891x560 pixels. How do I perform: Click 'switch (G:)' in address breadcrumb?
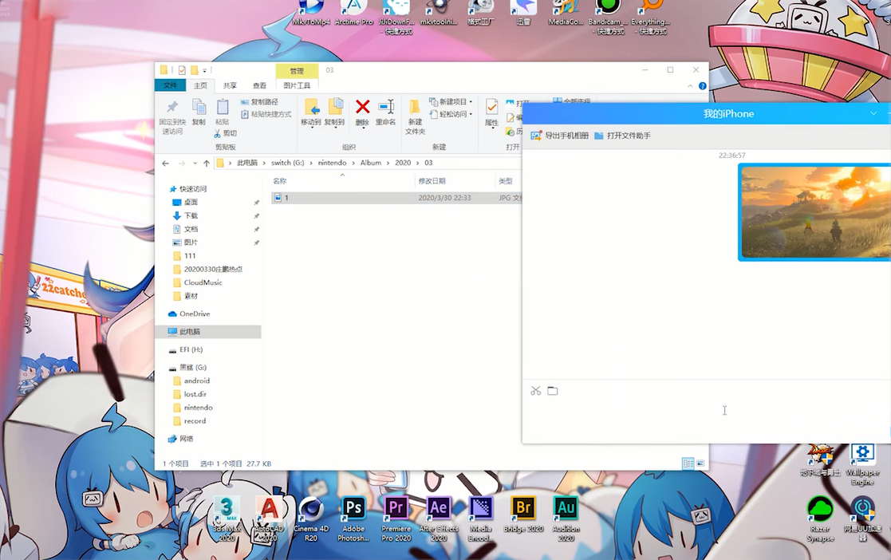287,163
